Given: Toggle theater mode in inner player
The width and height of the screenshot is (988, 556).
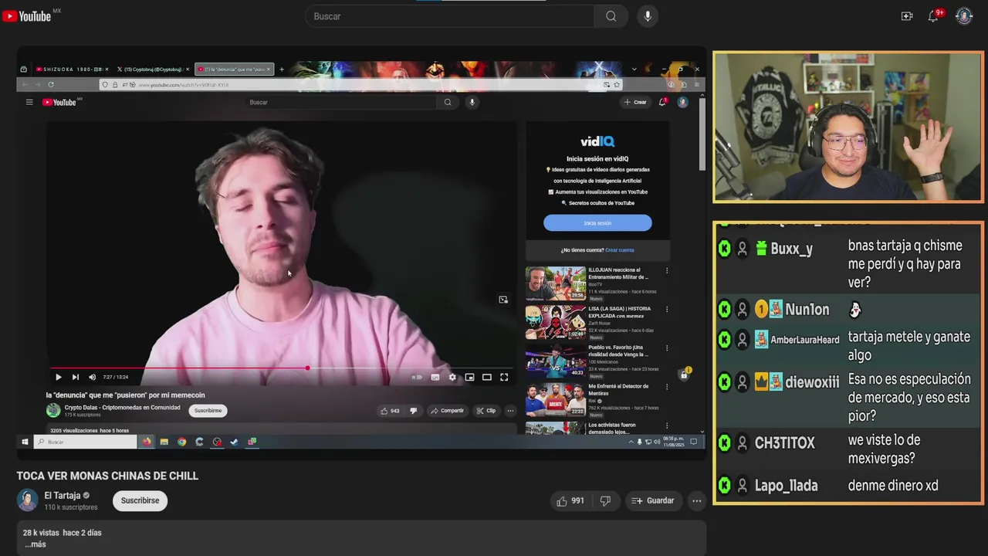Looking at the screenshot, I should tap(487, 377).
